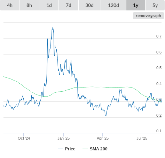
Task: Click the price peak above 0.7
Action: [x=53, y=27]
